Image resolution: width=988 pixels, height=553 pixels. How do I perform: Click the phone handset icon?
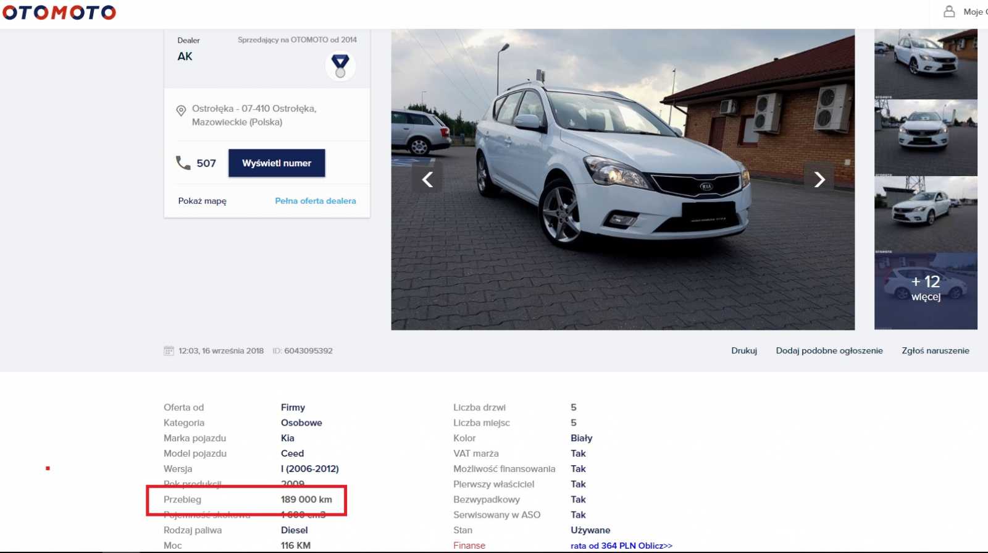(x=183, y=163)
